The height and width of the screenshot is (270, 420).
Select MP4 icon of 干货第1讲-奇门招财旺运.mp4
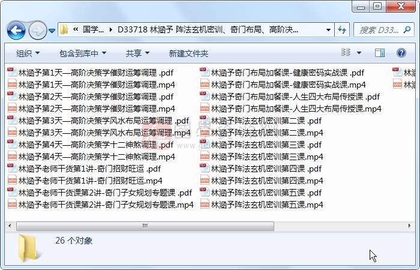pos(13,181)
